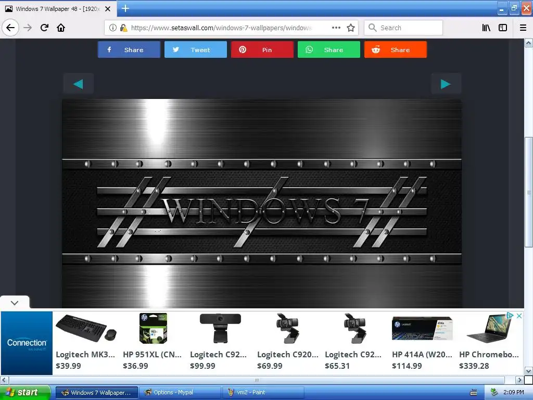The height and width of the screenshot is (400, 533).
Task: Open page actions three-dot menu
Action: (336, 28)
